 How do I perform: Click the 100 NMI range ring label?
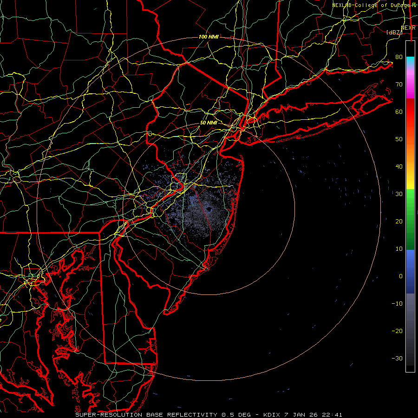pyautogui.click(x=209, y=37)
